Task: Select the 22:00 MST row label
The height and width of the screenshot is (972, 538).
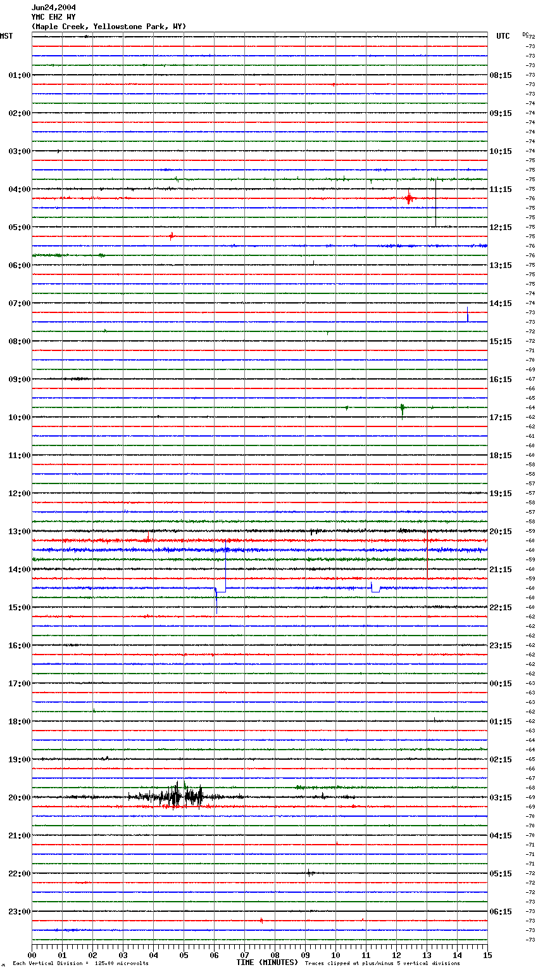Action: (x=19, y=874)
